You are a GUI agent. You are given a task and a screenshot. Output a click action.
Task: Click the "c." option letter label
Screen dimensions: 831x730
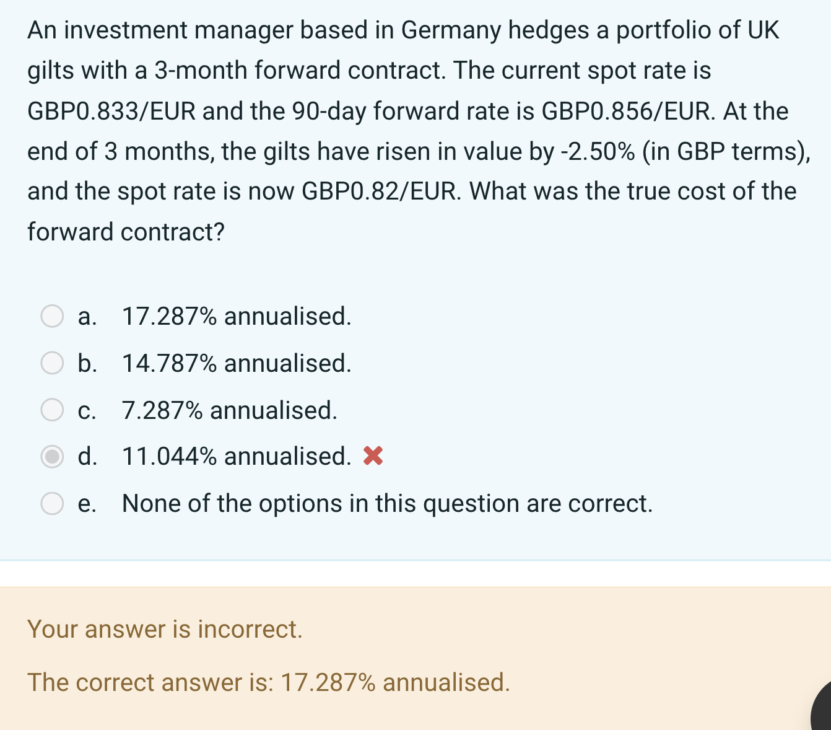pos(87,410)
